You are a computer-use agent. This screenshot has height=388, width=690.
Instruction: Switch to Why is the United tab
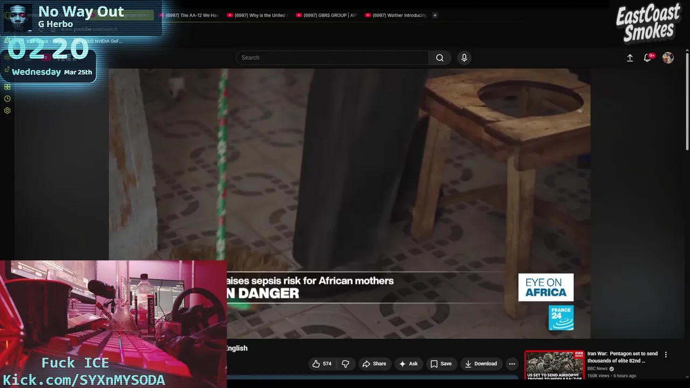point(258,15)
